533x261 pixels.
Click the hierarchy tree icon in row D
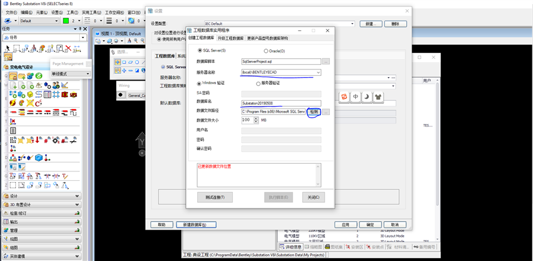tap(13, 158)
